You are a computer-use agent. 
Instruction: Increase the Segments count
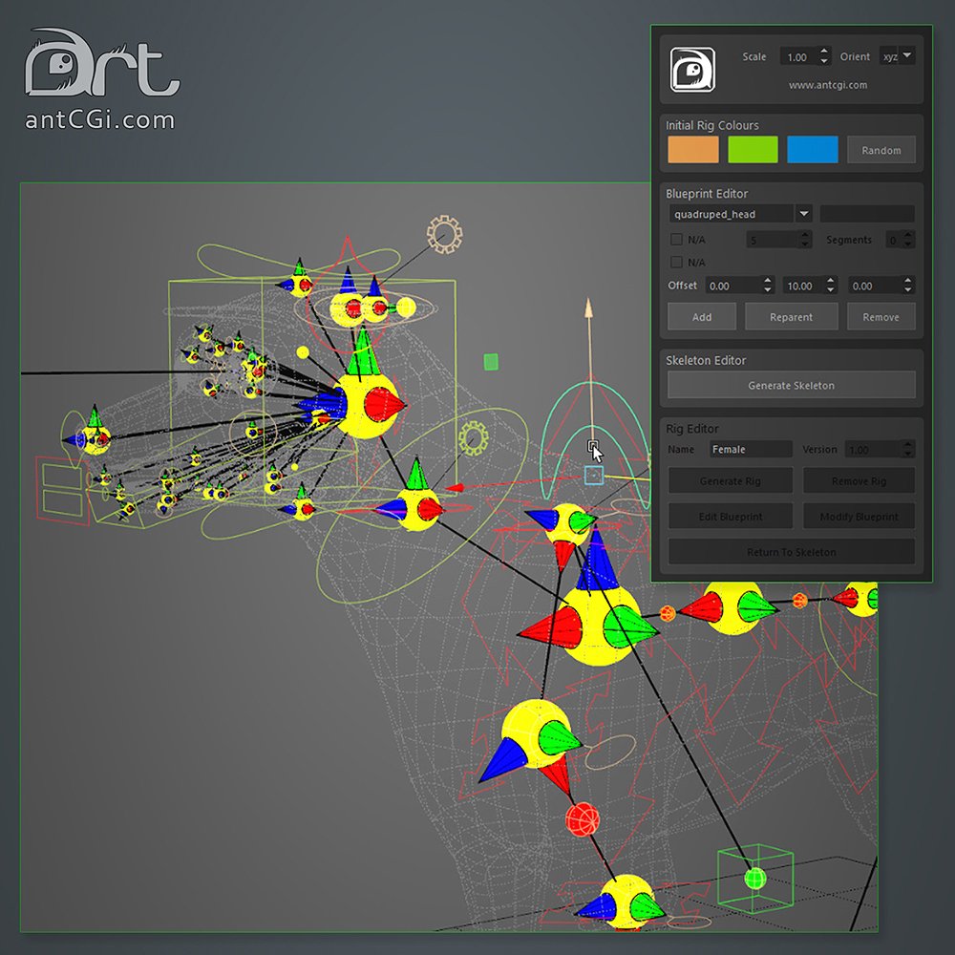point(908,235)
